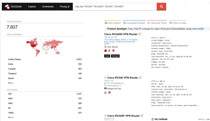The image size is (210, 121).
Task: Click the icon left of Cisco RV340 title
Action: (x=105, y=78)
